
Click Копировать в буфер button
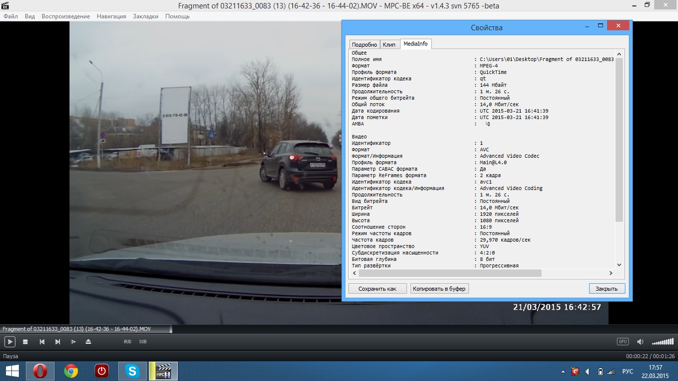click(x=439, y=289)
